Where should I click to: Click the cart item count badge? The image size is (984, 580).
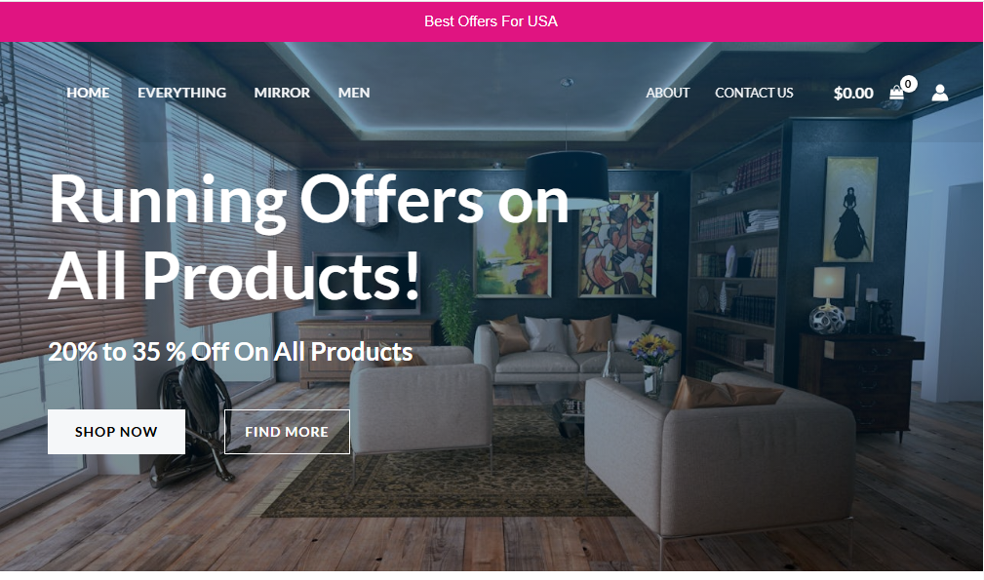(x=908, y=84)
